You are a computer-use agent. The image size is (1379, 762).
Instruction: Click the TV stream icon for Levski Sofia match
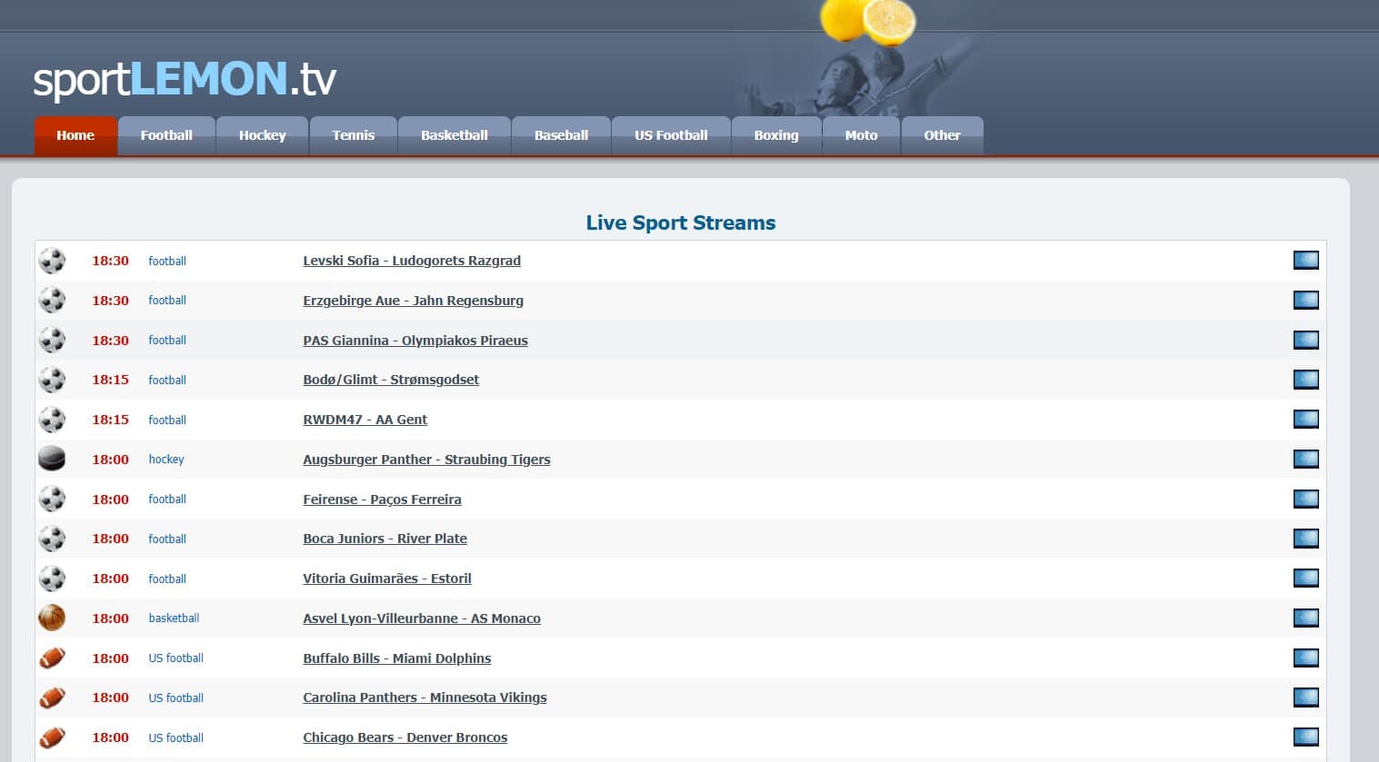tap(1305, 261)
